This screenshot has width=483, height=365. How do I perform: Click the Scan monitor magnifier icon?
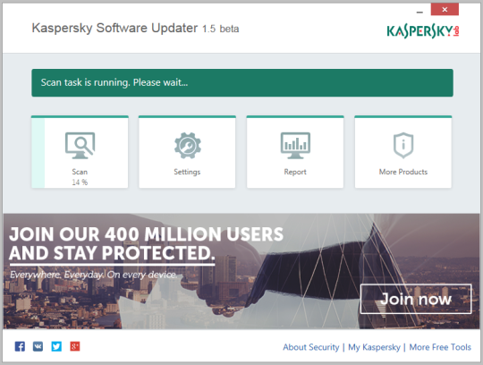coord(80,146)
